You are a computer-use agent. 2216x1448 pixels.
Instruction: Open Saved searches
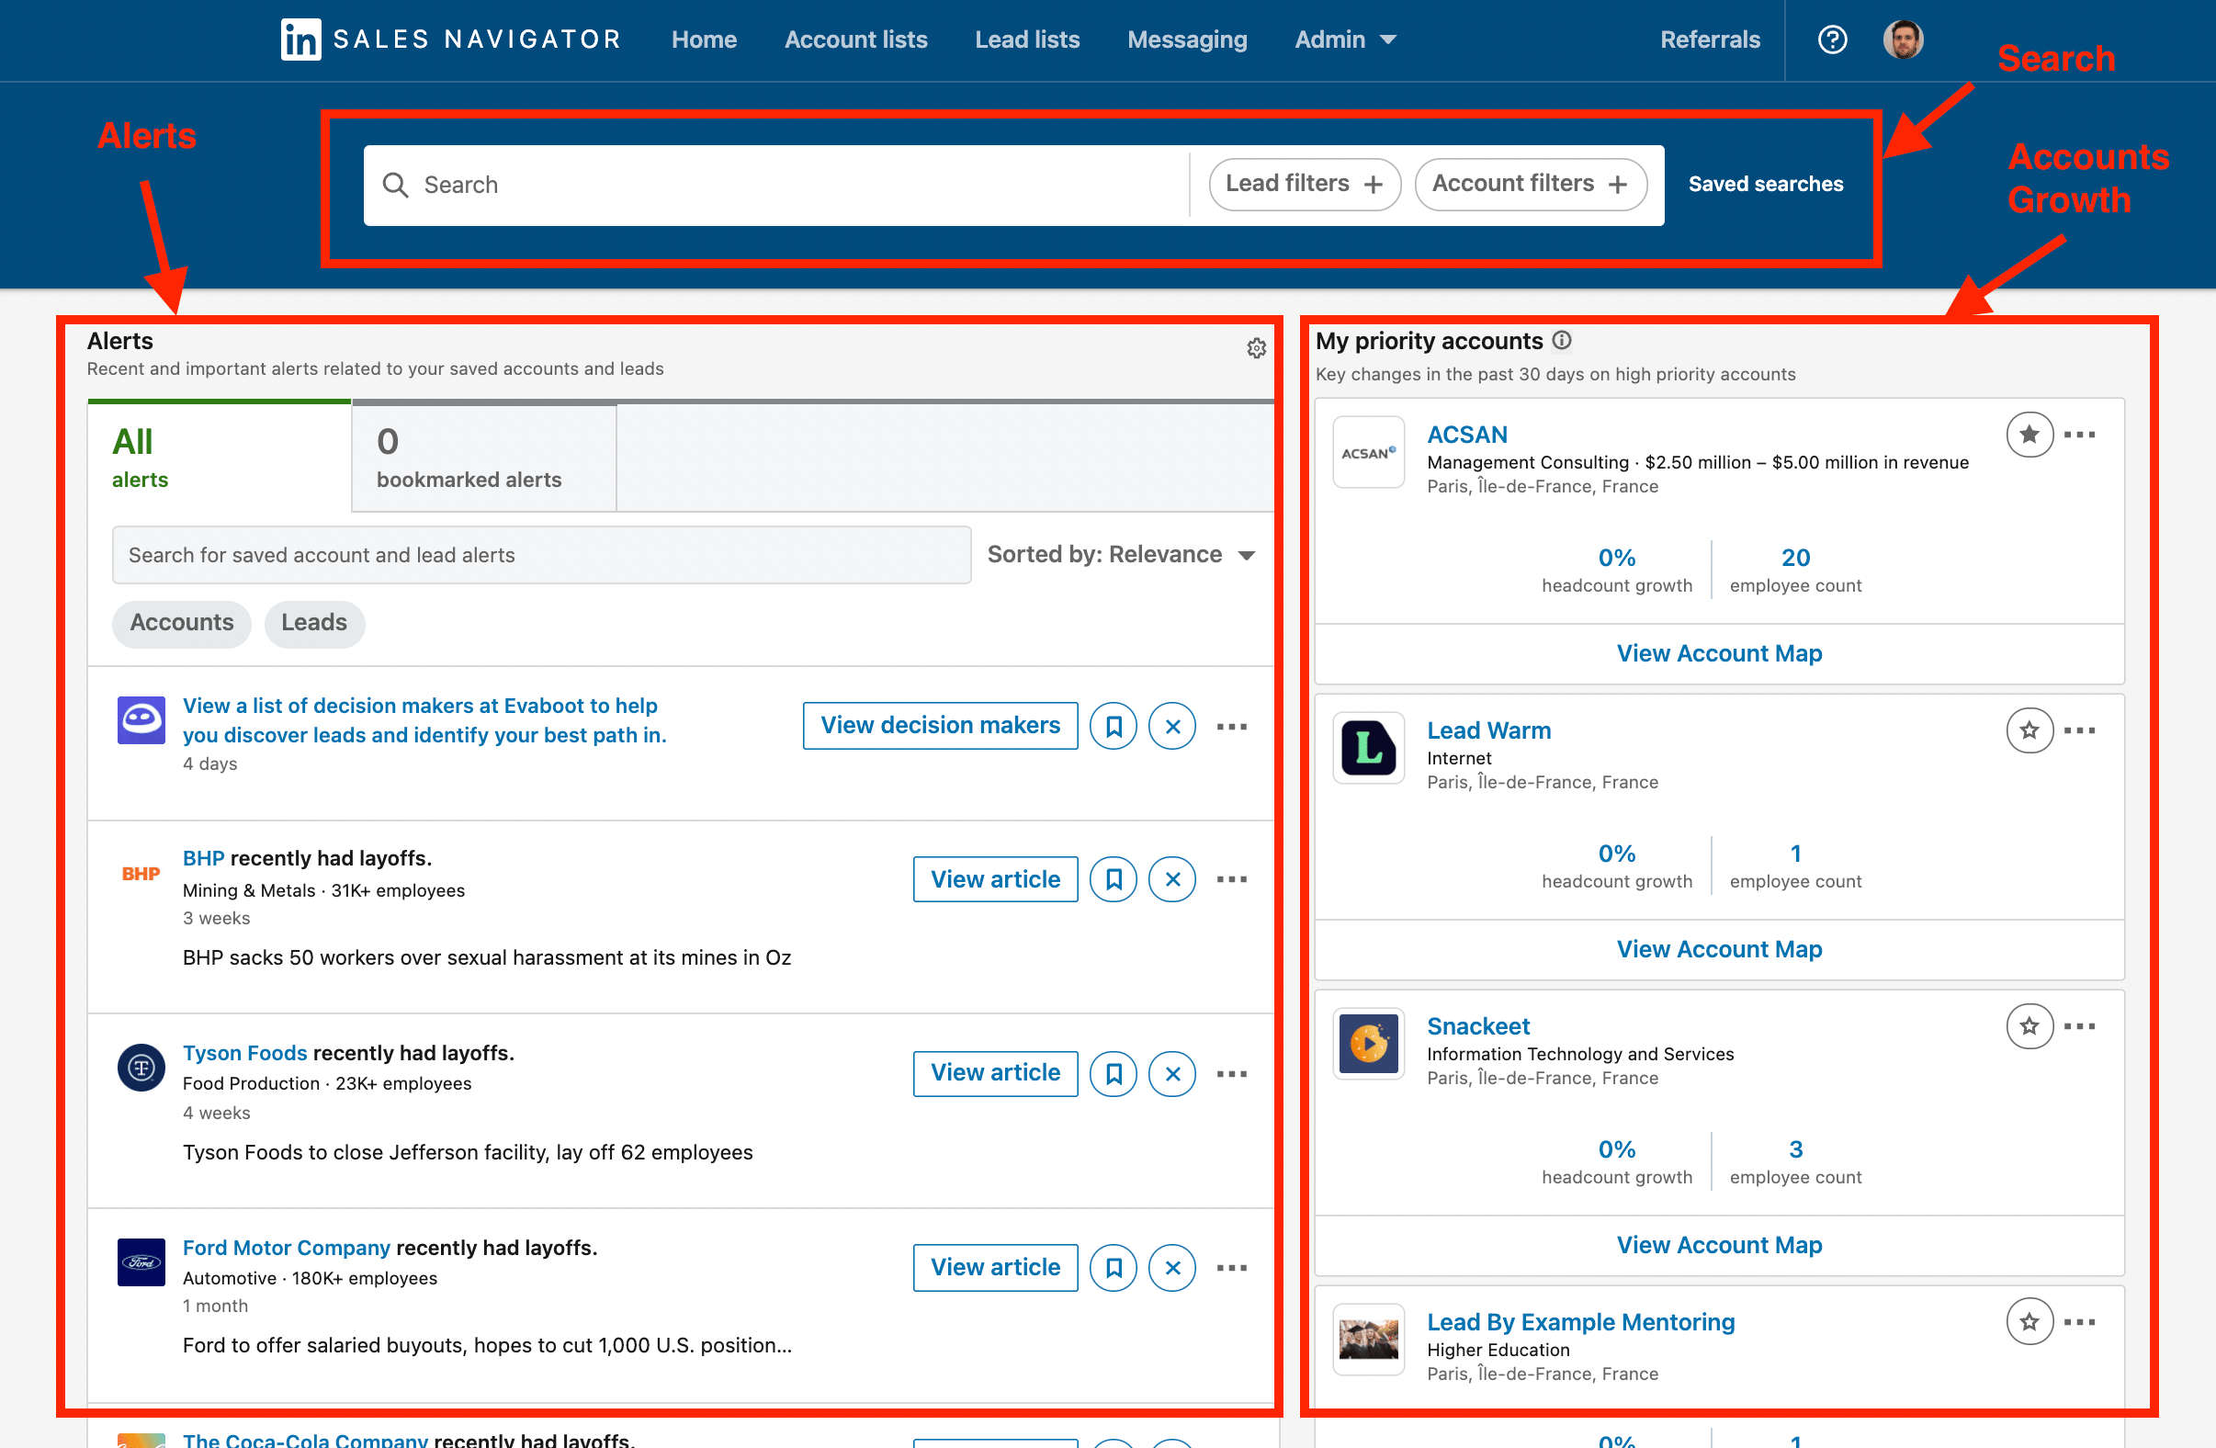click(1765, 185)
